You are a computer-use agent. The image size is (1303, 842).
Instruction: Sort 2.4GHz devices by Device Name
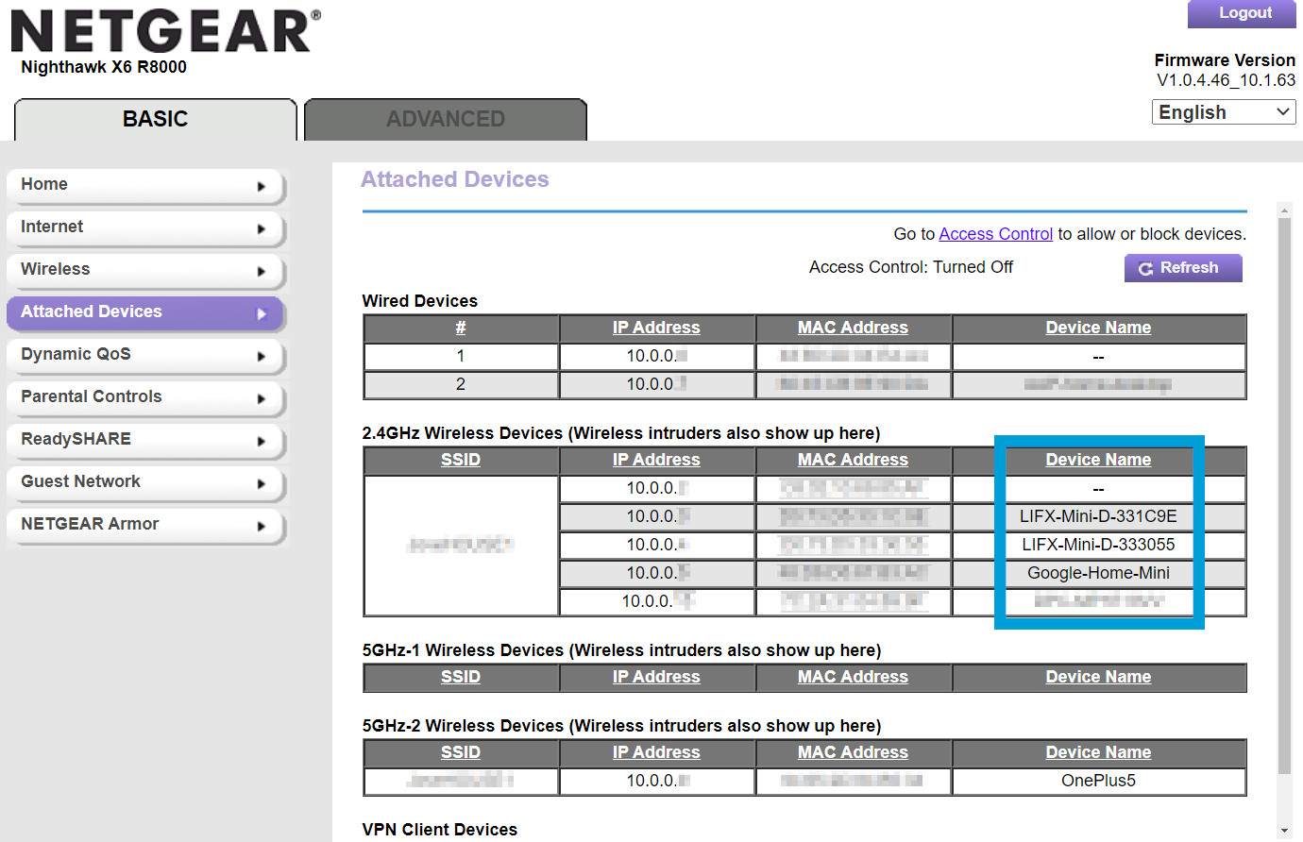(x=1098, y=460)
